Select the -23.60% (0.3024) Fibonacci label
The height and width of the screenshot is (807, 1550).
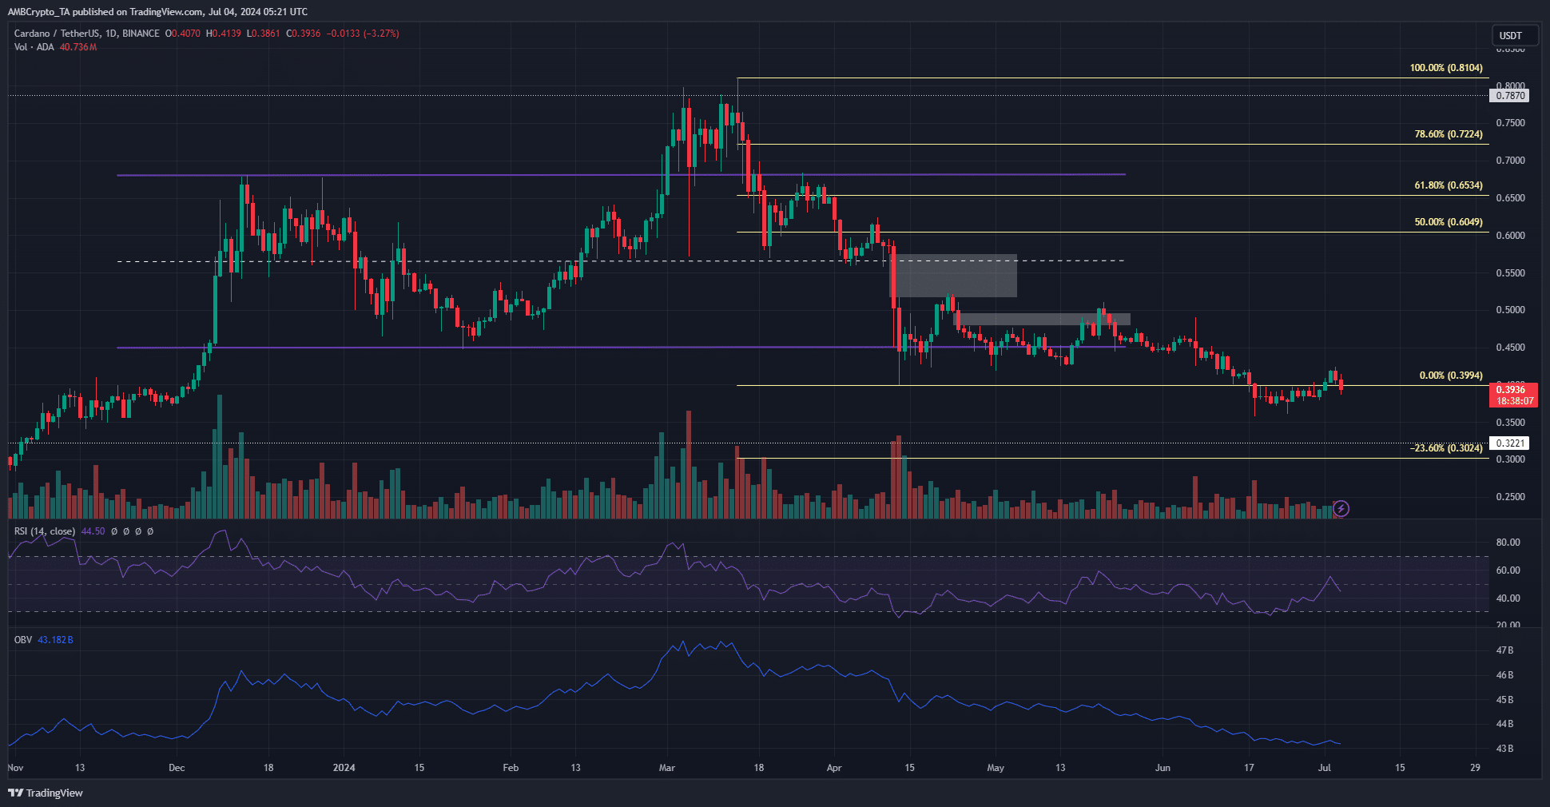[x=1446, y=448]
